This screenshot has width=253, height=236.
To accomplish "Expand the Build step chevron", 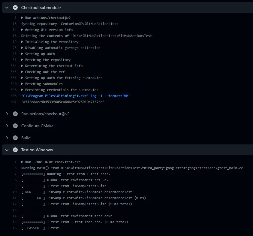I will pyautogui.click(x=7, y=138).
